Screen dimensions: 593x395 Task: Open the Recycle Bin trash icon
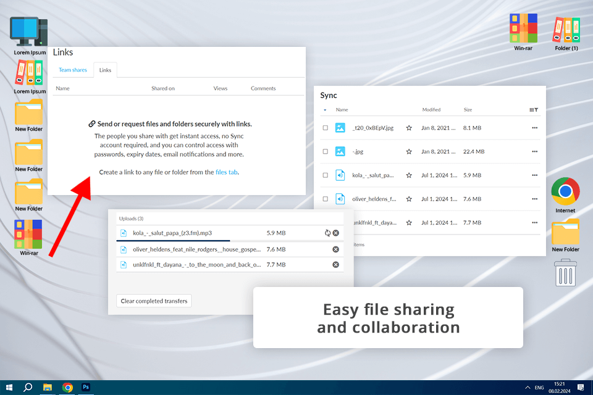coord(566,273)
